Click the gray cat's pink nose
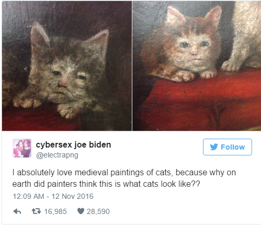Image resolution: width=261 pixels, height=225 pixels. [x=63, y=84]
